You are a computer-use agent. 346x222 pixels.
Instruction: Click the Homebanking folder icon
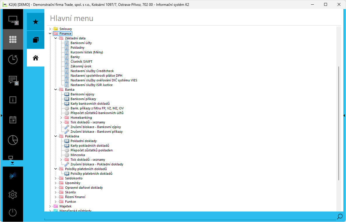pos(67,118)
